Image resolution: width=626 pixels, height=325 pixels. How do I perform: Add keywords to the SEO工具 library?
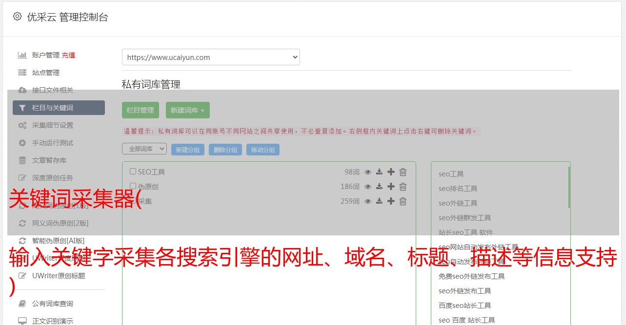(391, 172)
